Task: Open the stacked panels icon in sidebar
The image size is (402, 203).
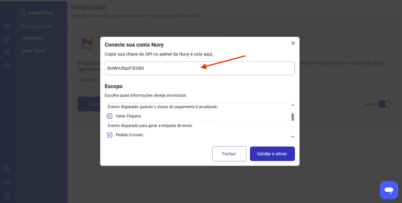Action: [x=7, y=53]
